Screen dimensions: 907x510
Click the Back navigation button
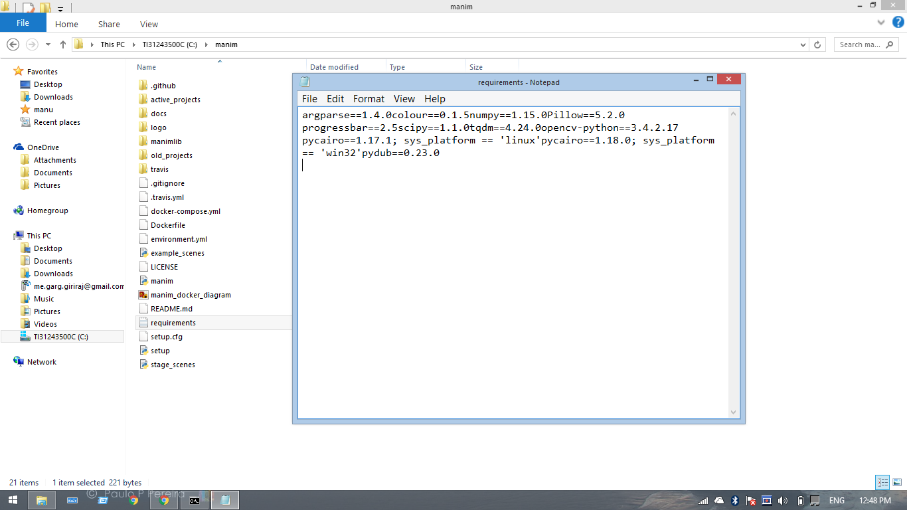pos(13,44)
